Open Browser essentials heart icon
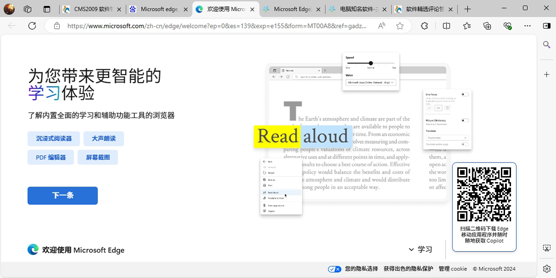Screen dimensions: 556x278 coord(507,26)
